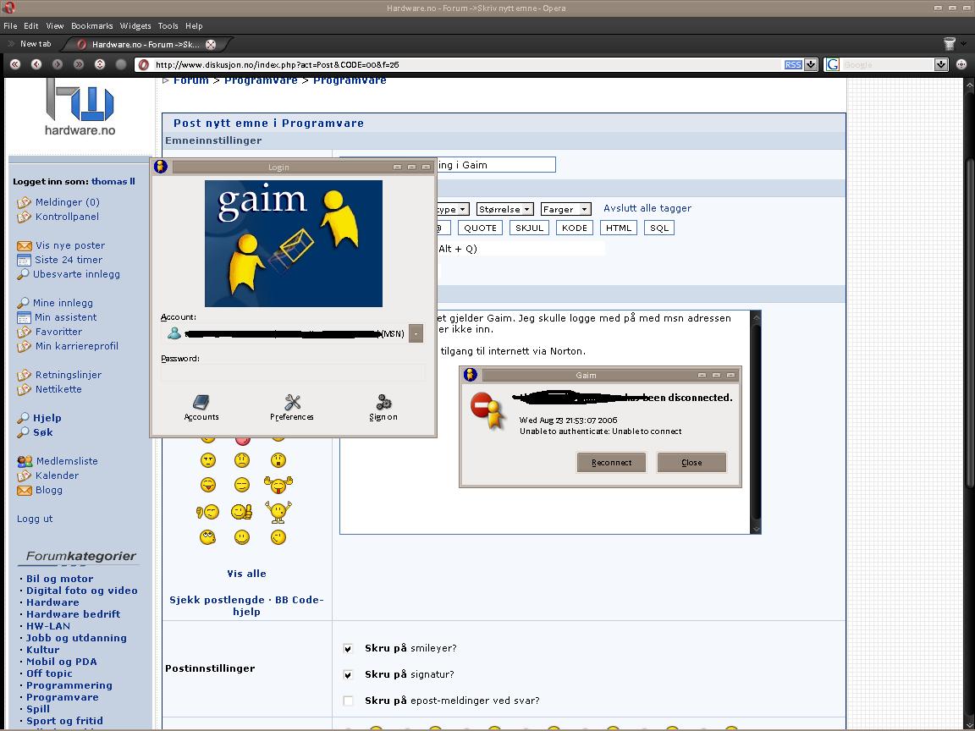Click RSS feed icon in address bar
This screenshot has width=975, height=731.
tap(793, 64)
